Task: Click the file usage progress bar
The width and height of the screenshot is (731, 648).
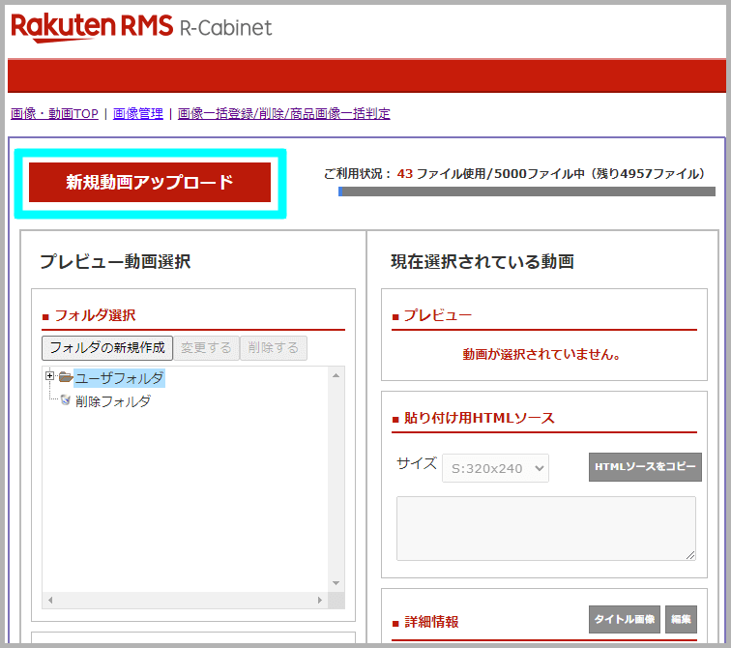Action: [527, 191]
